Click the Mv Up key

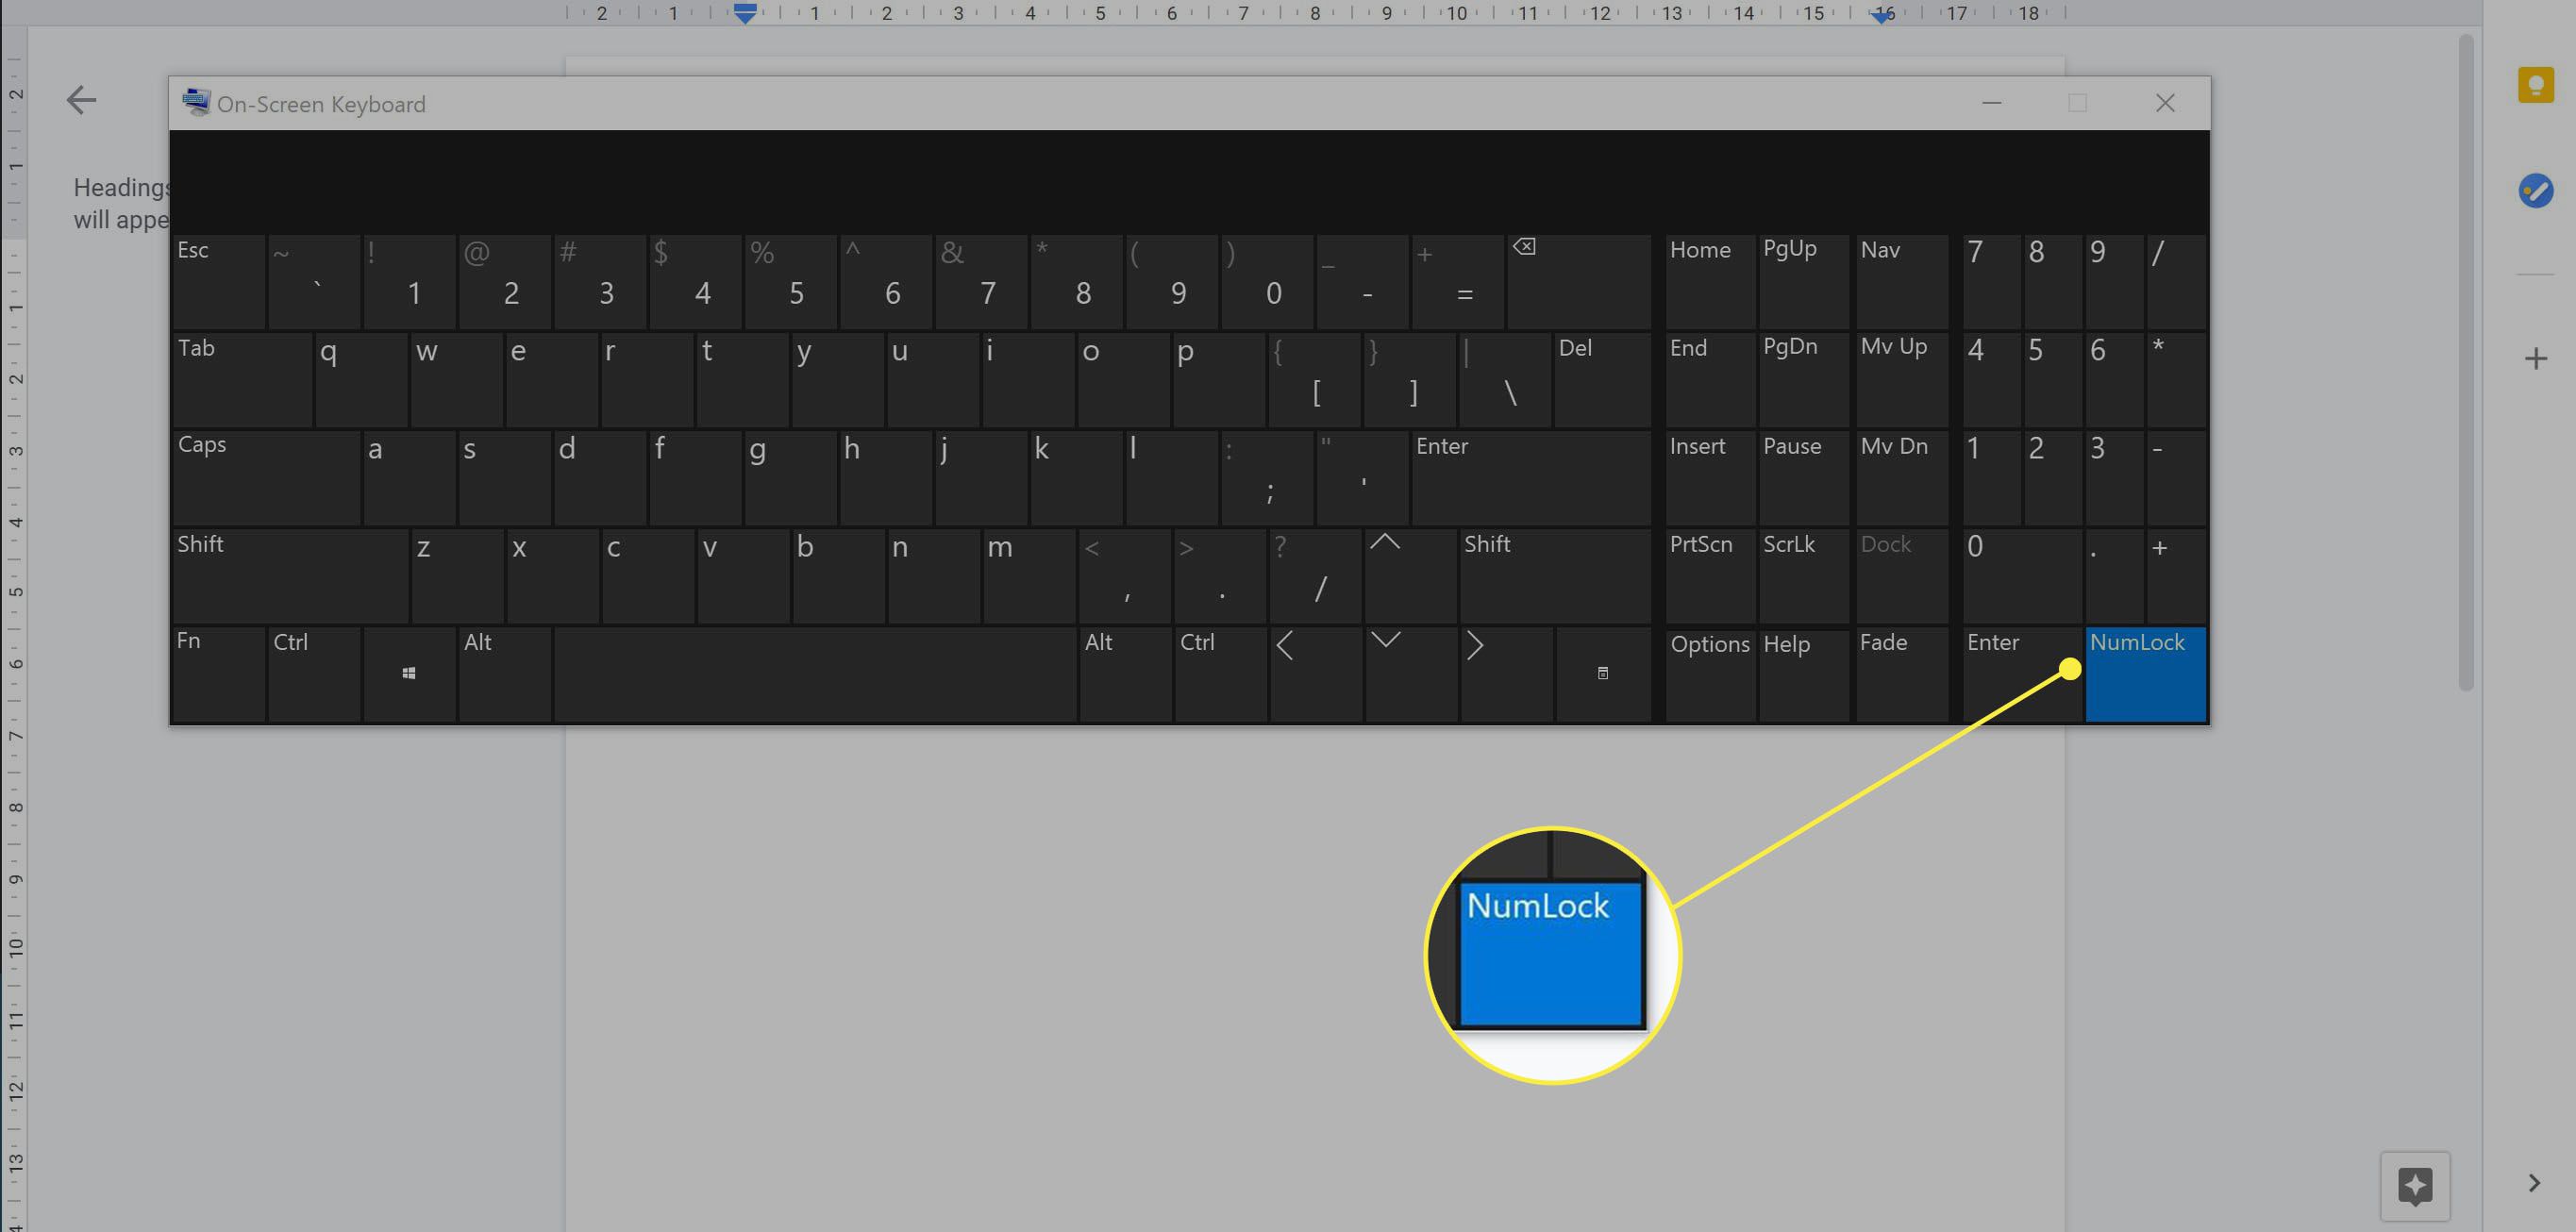(x=1902, y=380)
